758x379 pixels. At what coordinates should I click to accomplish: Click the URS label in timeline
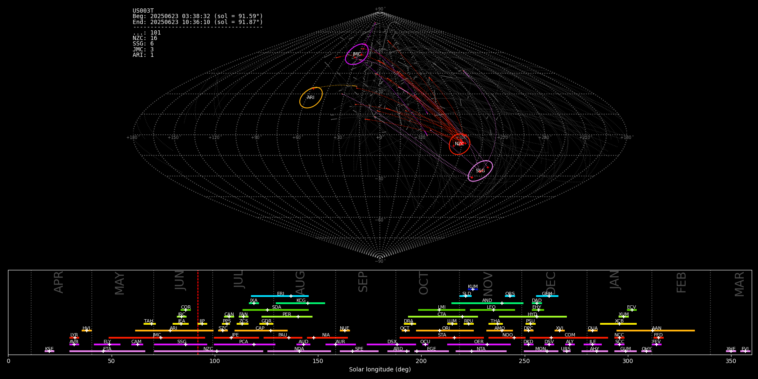click(566, 349)
